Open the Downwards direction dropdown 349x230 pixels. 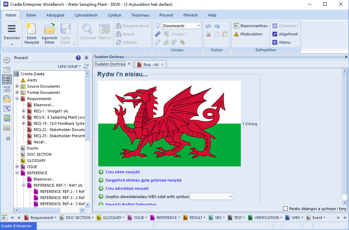(x=181, y=25)
